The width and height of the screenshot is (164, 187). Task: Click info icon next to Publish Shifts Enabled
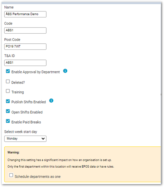click(51, 101)
